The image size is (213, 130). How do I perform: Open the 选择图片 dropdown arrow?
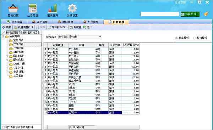[x=198, y=14]
